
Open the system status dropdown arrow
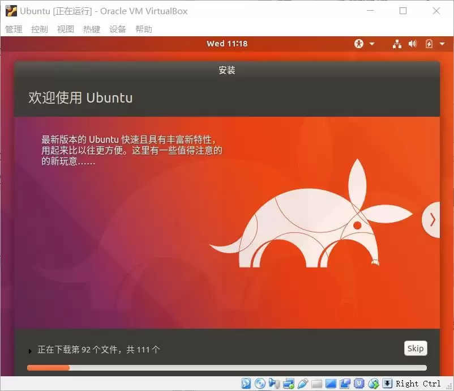pos(443,44)
